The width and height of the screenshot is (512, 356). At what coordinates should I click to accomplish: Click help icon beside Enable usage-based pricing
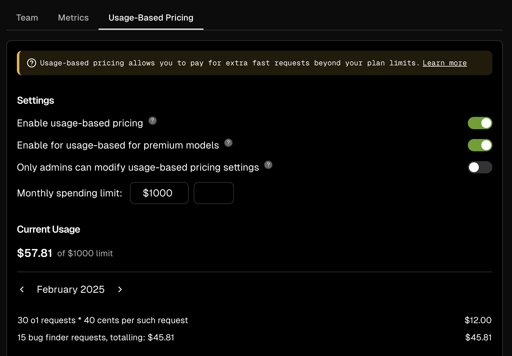coord(153,121)
